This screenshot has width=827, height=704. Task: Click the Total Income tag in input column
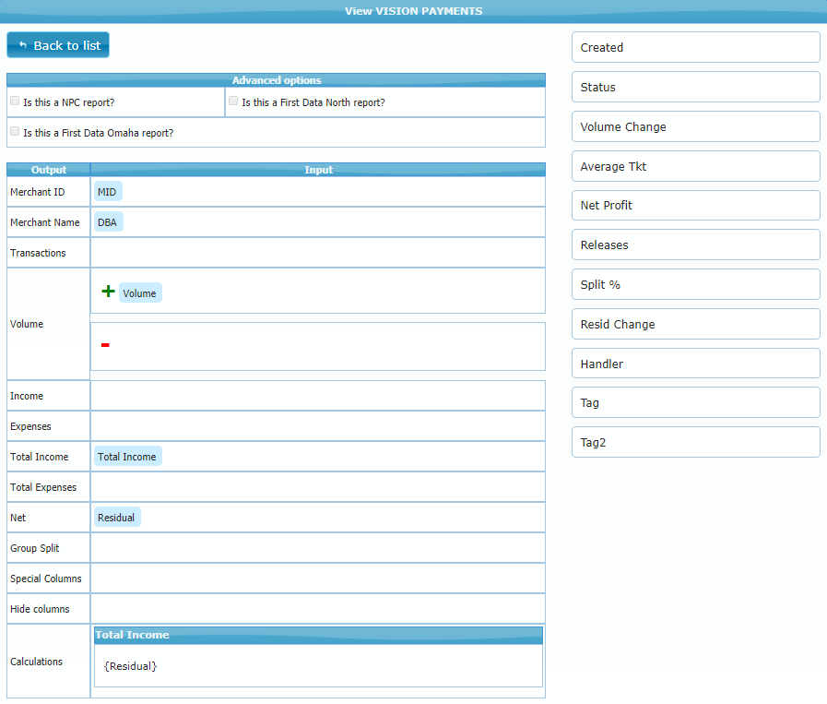[x=127, y=457]
